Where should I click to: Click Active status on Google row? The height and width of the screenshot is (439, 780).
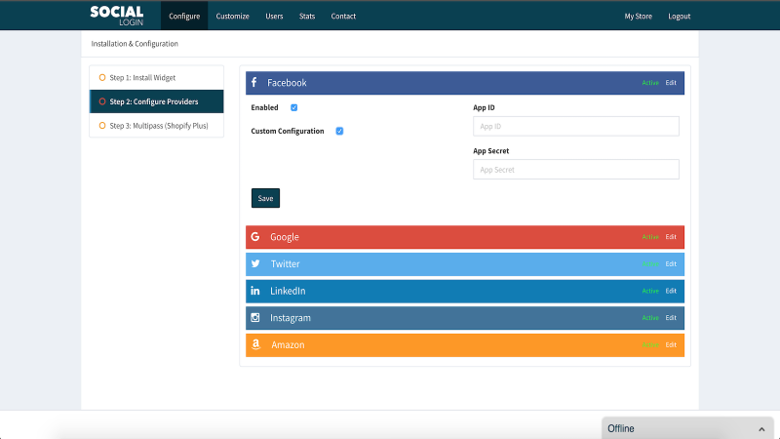(x=650, y=237)
